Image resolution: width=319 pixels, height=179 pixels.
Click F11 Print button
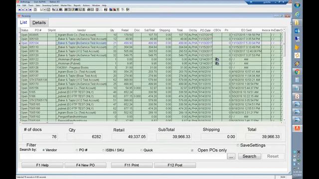132,165
